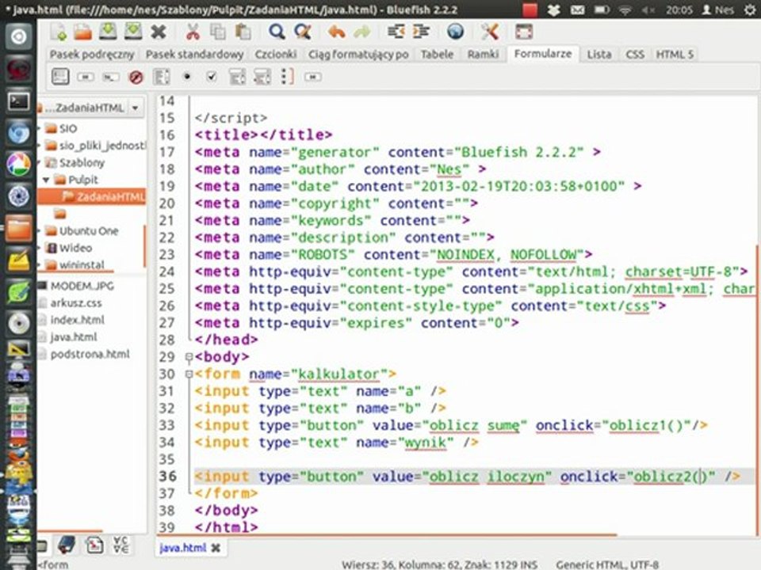The width and height of the screenshot is (761, 570).
Task: Expand the Ubuntu One folder
Action: (40, 231)
